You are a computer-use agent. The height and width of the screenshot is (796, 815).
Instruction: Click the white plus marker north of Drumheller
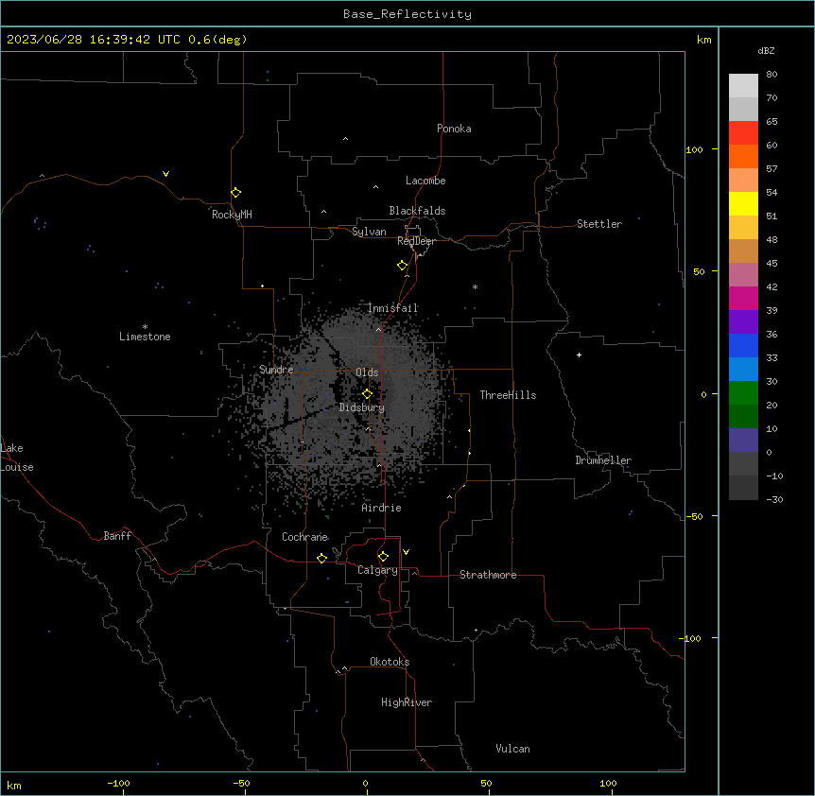(579, 355)
